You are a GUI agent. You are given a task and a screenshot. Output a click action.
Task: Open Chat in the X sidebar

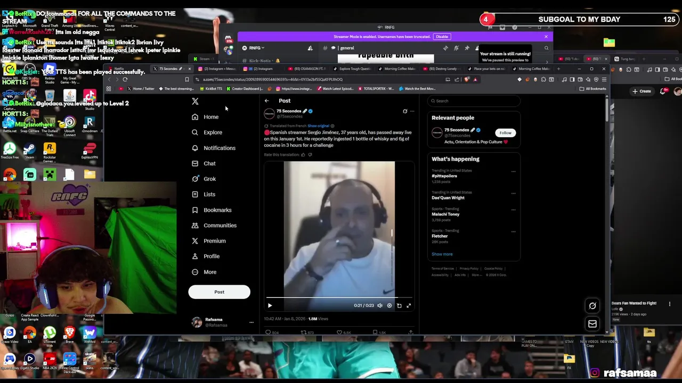click(x=204, y=163)
